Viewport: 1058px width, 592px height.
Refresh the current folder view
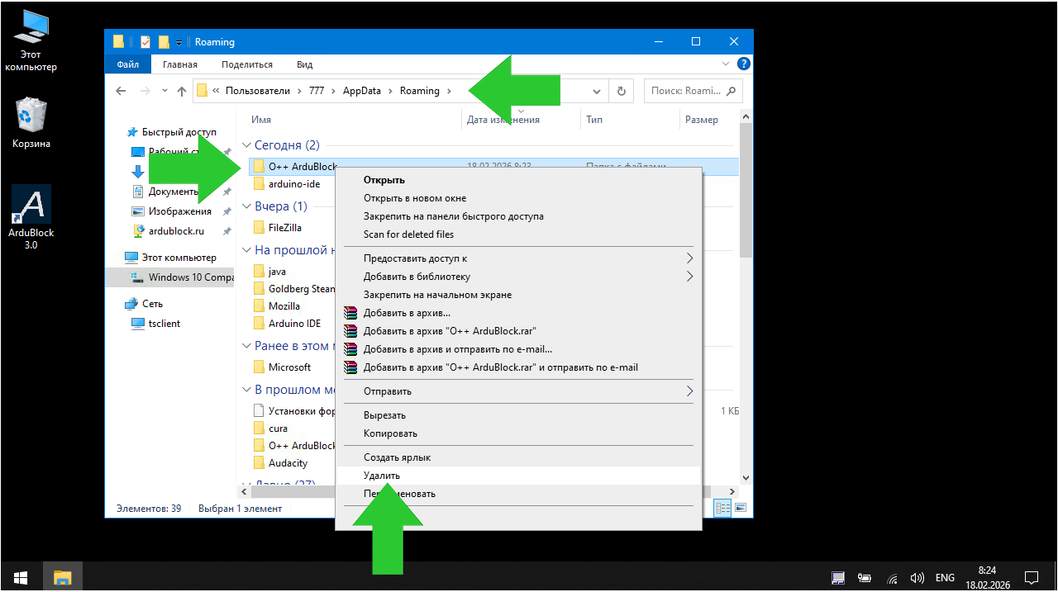622,91
